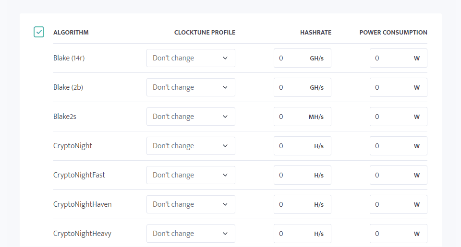The height and width of the screenshot is (247, 461).
Task: Click CryptoNightHaven power consumption field
Action: 391,204
